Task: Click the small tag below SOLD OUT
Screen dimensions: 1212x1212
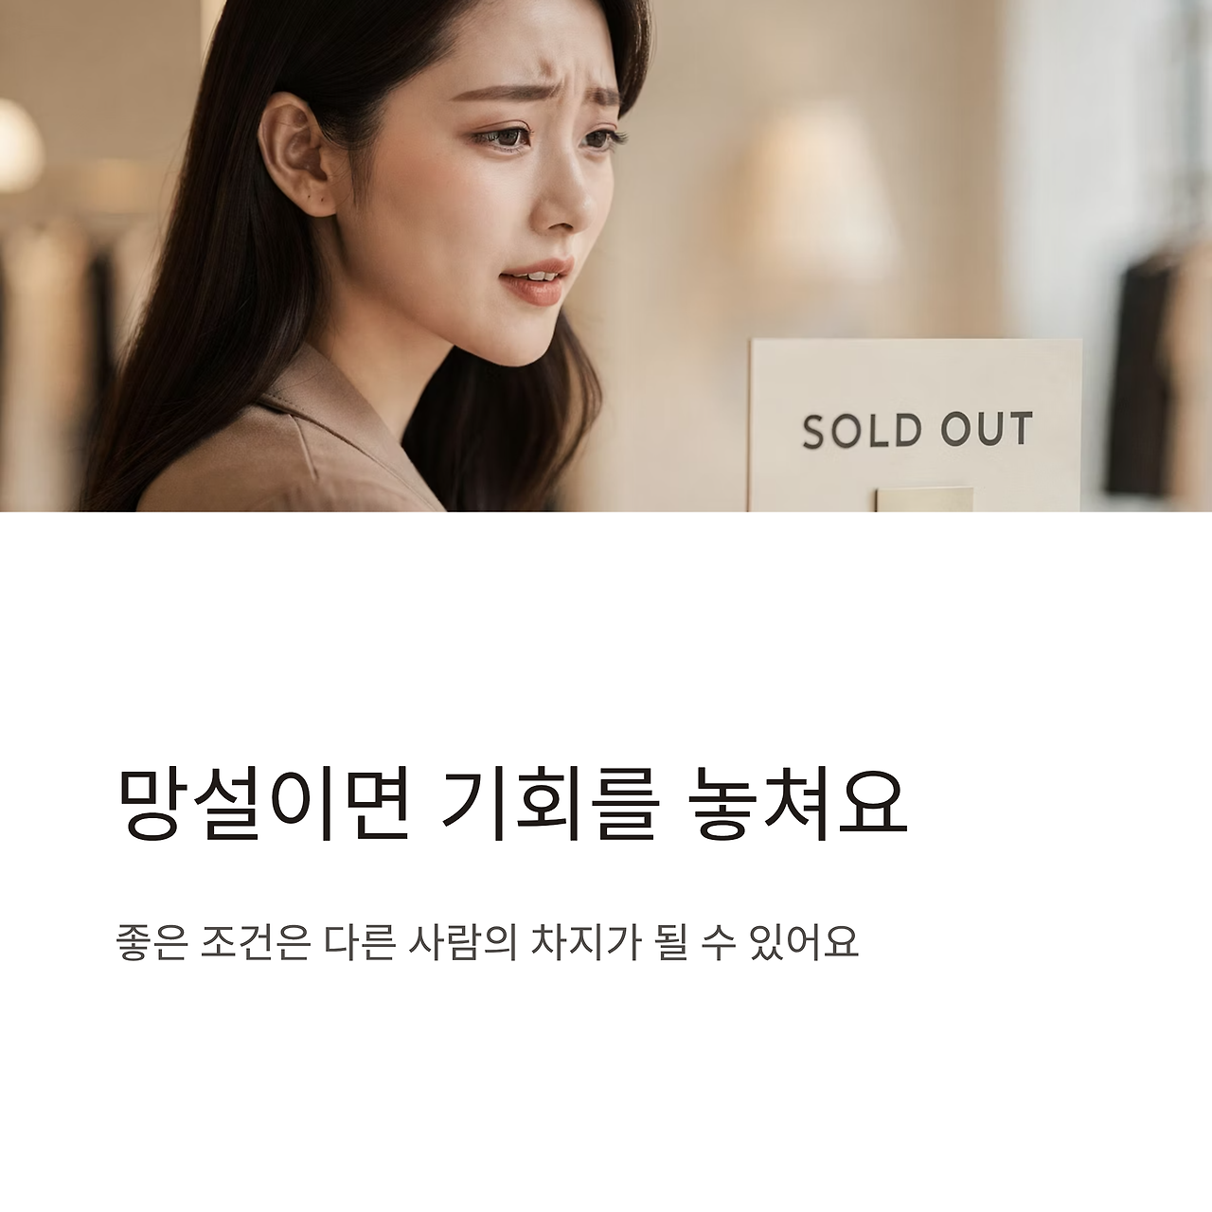Action: click(x=924, y=500)
